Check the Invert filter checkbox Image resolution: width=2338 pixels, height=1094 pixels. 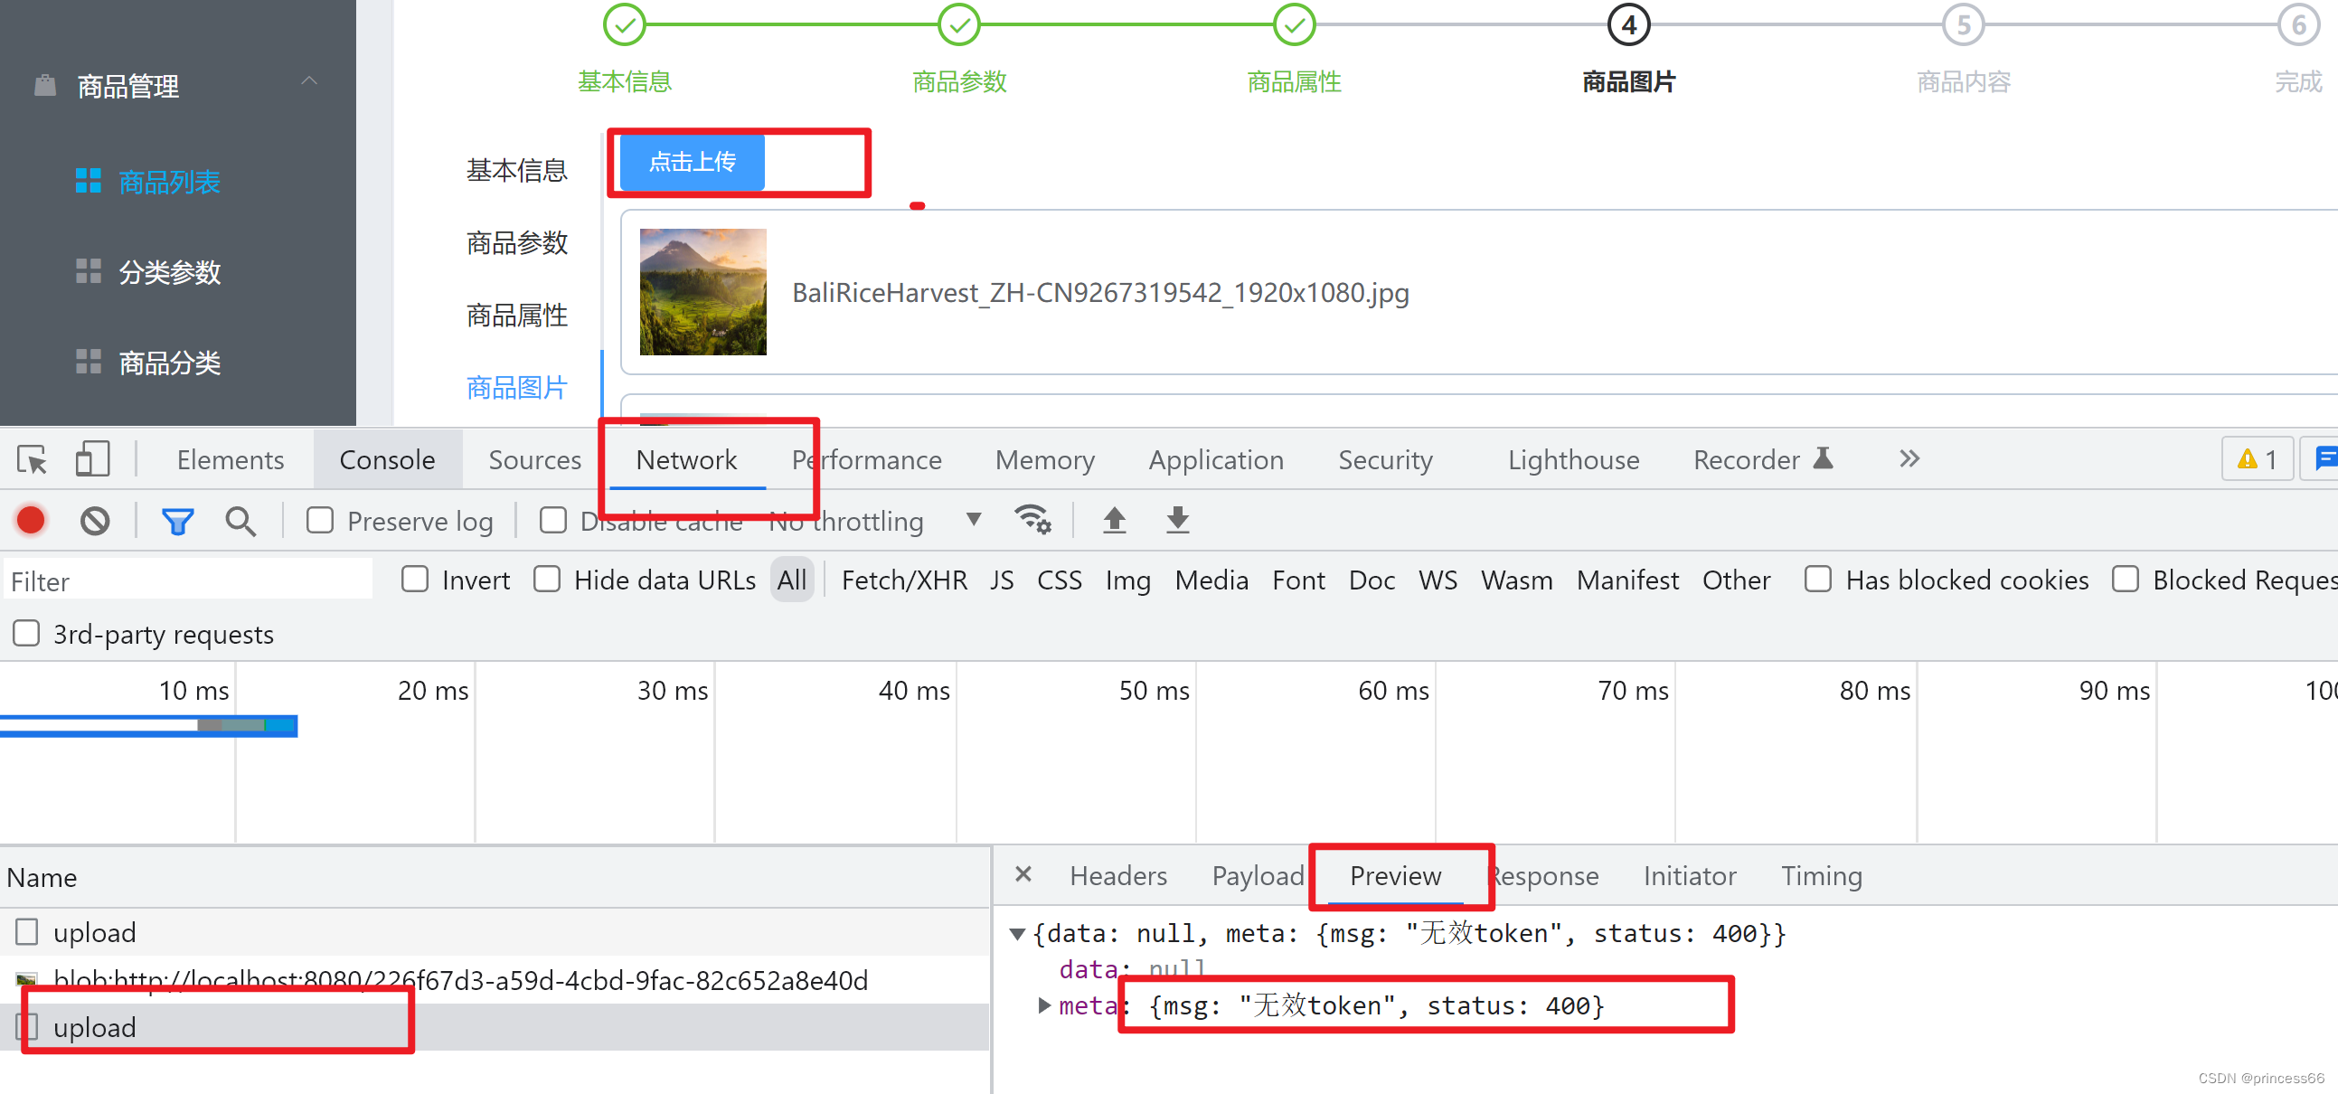click(415, 580)
